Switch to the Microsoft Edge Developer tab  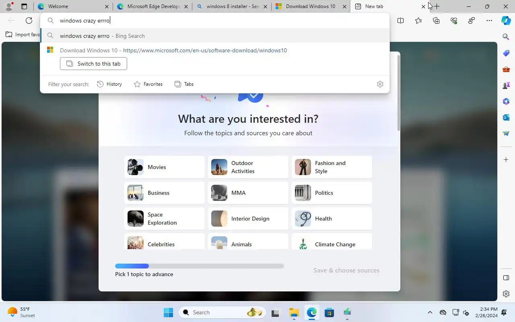point(152,6)
